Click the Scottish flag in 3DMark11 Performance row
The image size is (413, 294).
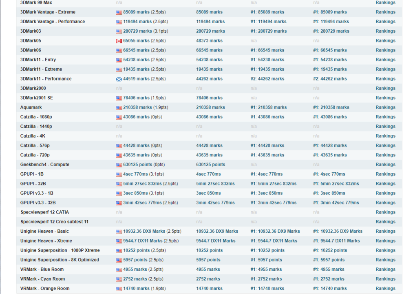(119, 79)
